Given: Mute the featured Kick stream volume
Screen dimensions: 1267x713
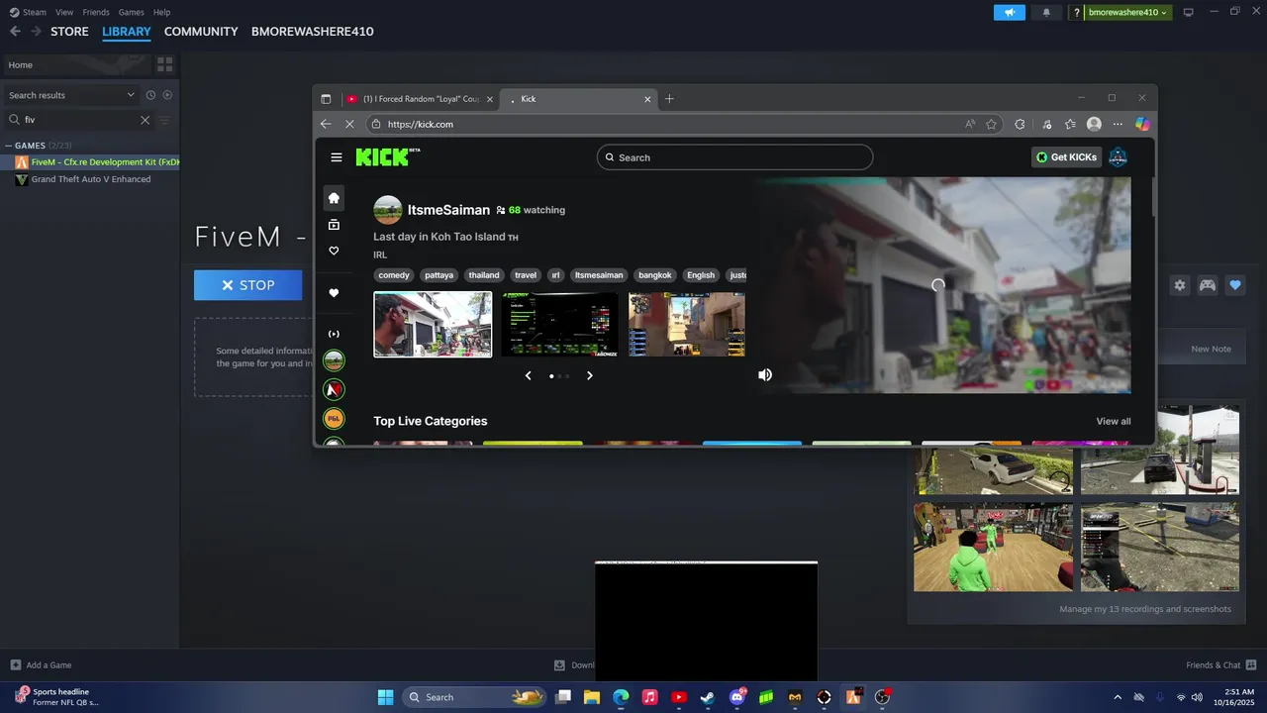Looking at the screenshot, I should tap(765, 375).
